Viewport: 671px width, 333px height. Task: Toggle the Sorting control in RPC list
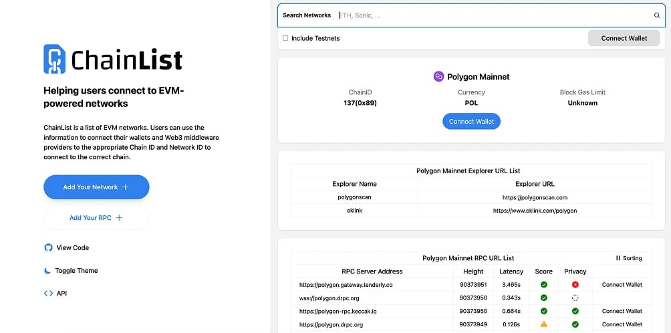pyautogui.click(x=629, y=258)
